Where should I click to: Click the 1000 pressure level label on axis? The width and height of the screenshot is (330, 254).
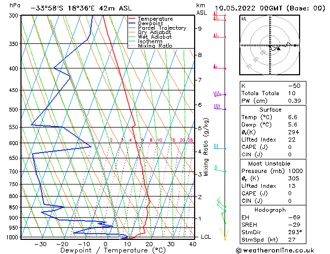point(14,237)
